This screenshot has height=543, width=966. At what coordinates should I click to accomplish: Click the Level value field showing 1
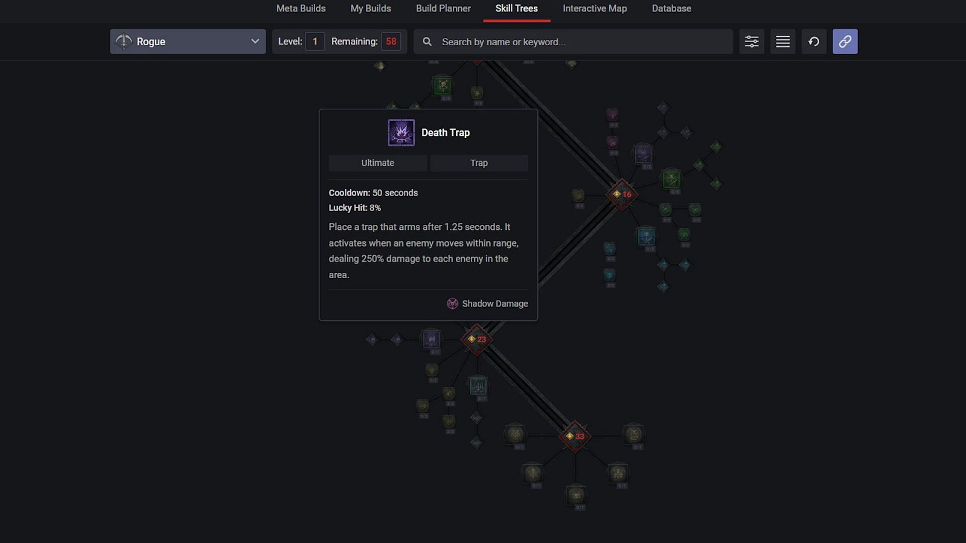tap(315, 42)
